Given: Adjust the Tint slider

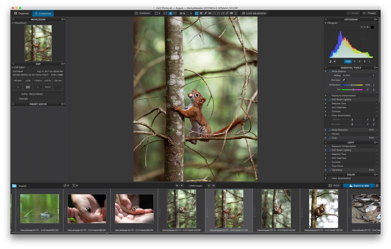Looking at the screenshot, I should [352, 90].
